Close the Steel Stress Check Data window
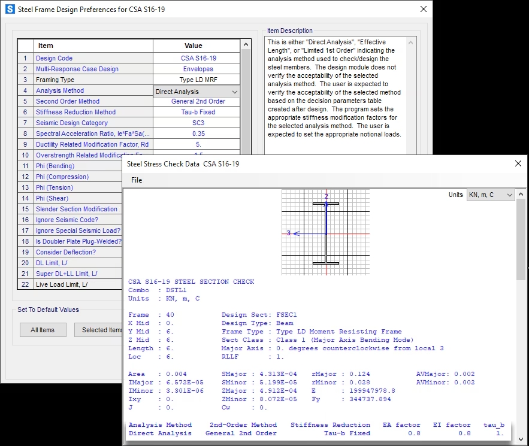Image resolution: width=529 pixels, height=446 pixels. coord(518,163)
